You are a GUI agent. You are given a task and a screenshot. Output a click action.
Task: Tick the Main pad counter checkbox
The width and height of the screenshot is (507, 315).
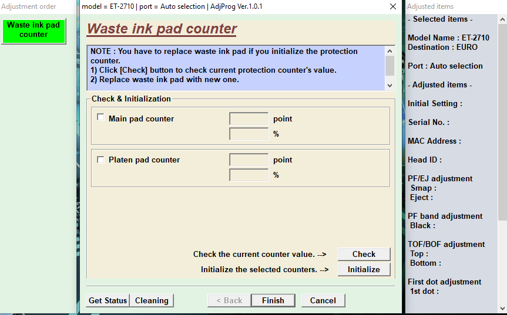click(100, 117)
